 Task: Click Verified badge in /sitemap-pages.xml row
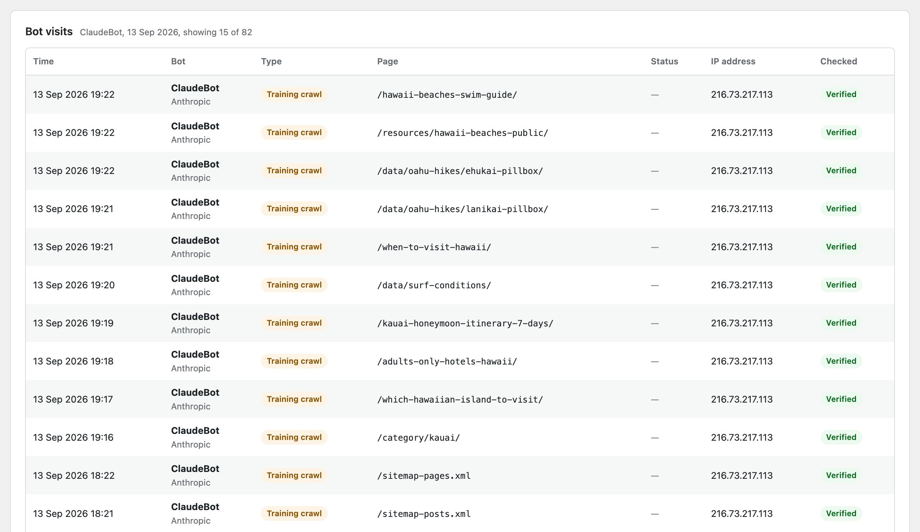841,476
